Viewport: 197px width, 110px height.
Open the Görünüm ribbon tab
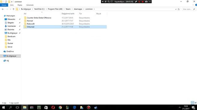[x=30, y=5]
